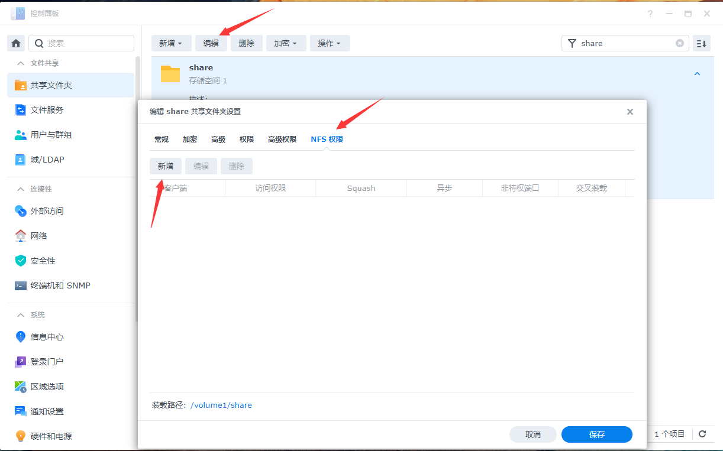Screen dimensions: 723x451
Task: Open 文件服务 settings
Action: pos(70,110)
